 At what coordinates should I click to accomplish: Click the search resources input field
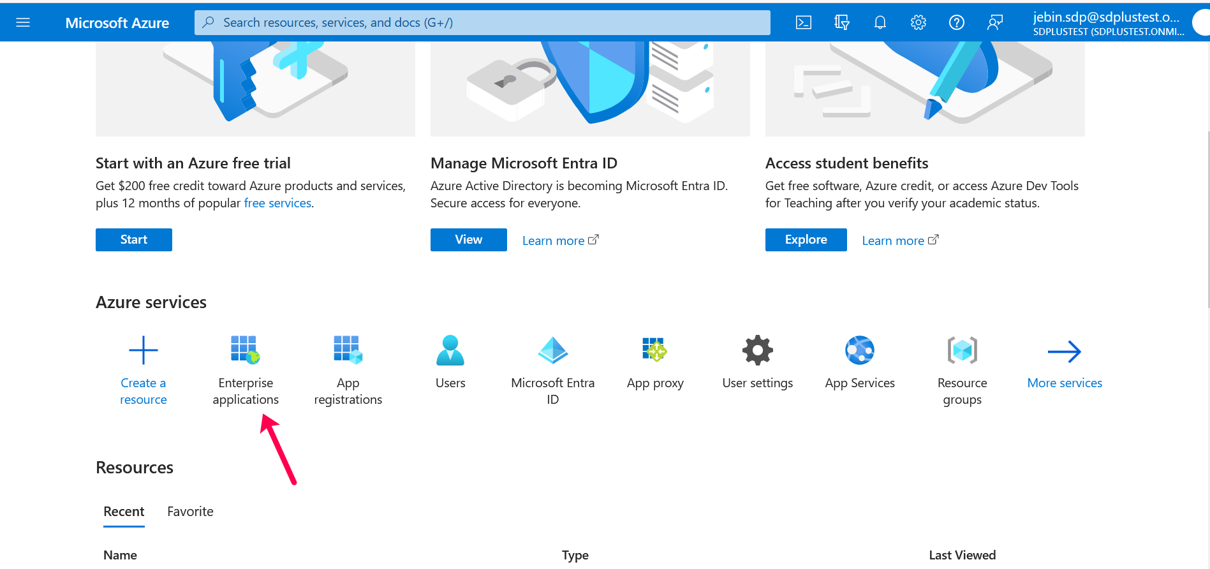(x=482, y=23)
